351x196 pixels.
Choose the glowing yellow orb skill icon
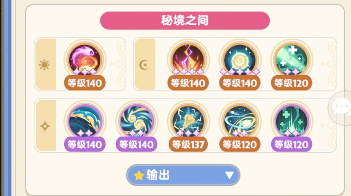tap(240, 59)
